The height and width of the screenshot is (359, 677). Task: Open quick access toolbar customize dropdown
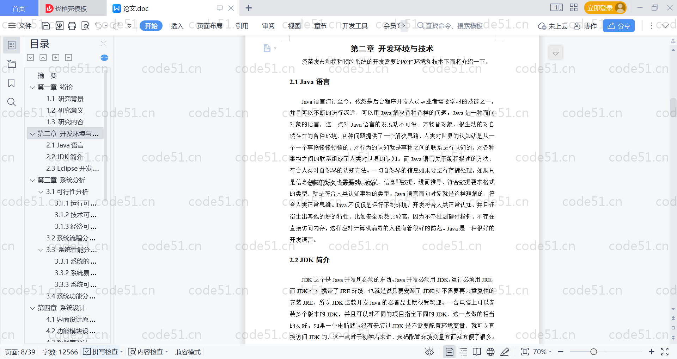click(x=129, y=26)
